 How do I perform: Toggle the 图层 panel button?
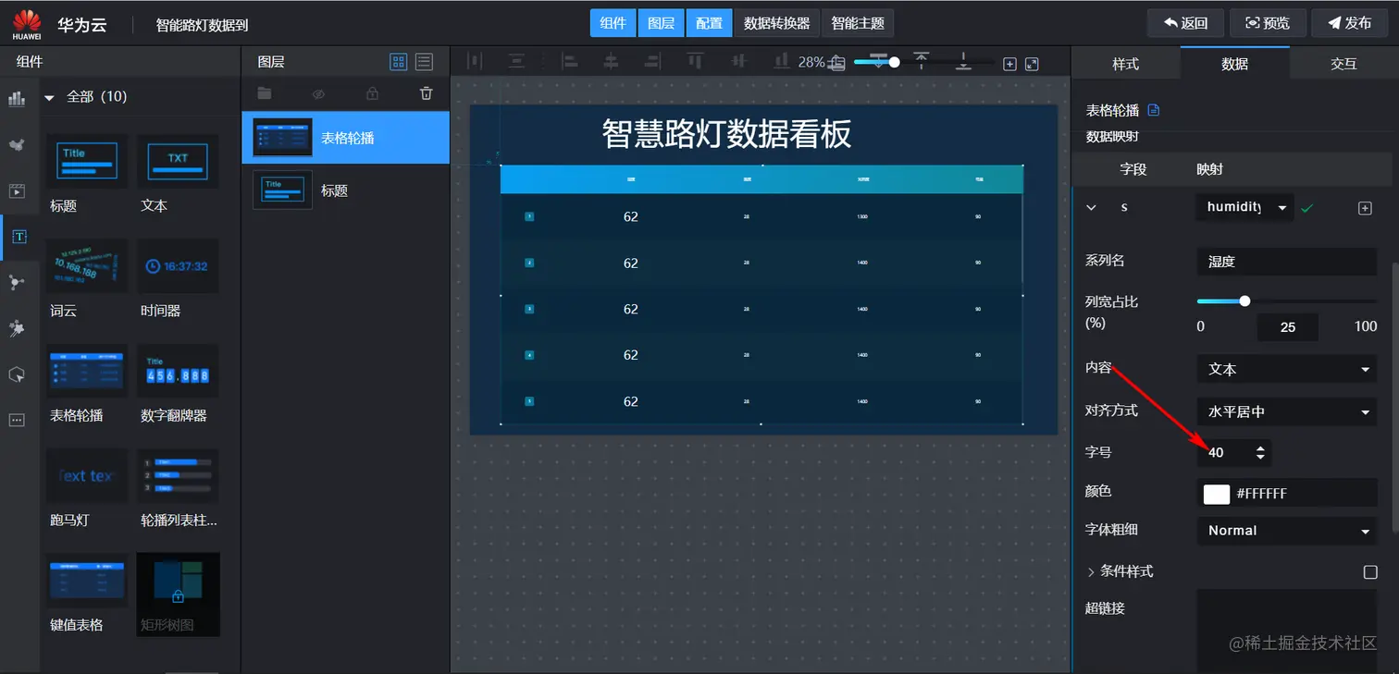[661, 23]
